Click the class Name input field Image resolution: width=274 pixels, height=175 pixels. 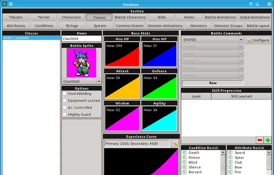click(x=82, y=39)
